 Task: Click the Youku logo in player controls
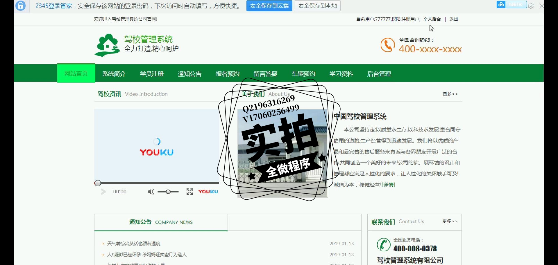click(x=208, y=192)
